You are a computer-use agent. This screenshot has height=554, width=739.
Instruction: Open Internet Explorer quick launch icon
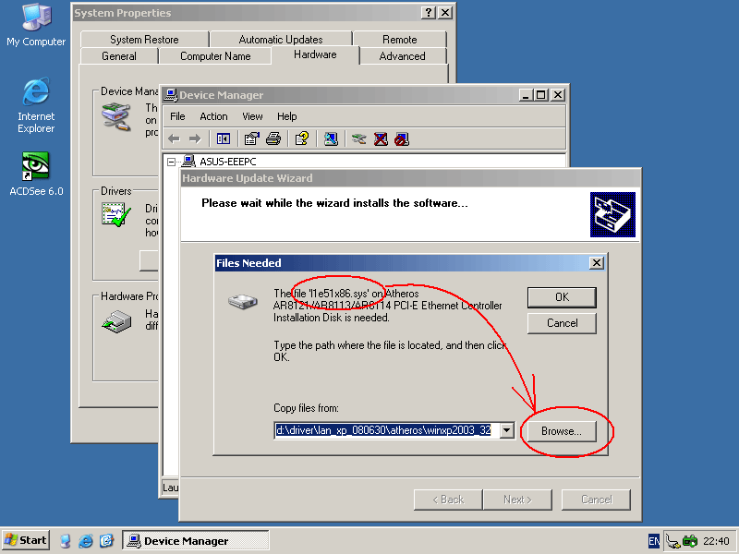pyautogui.click(x=86, y=541)
